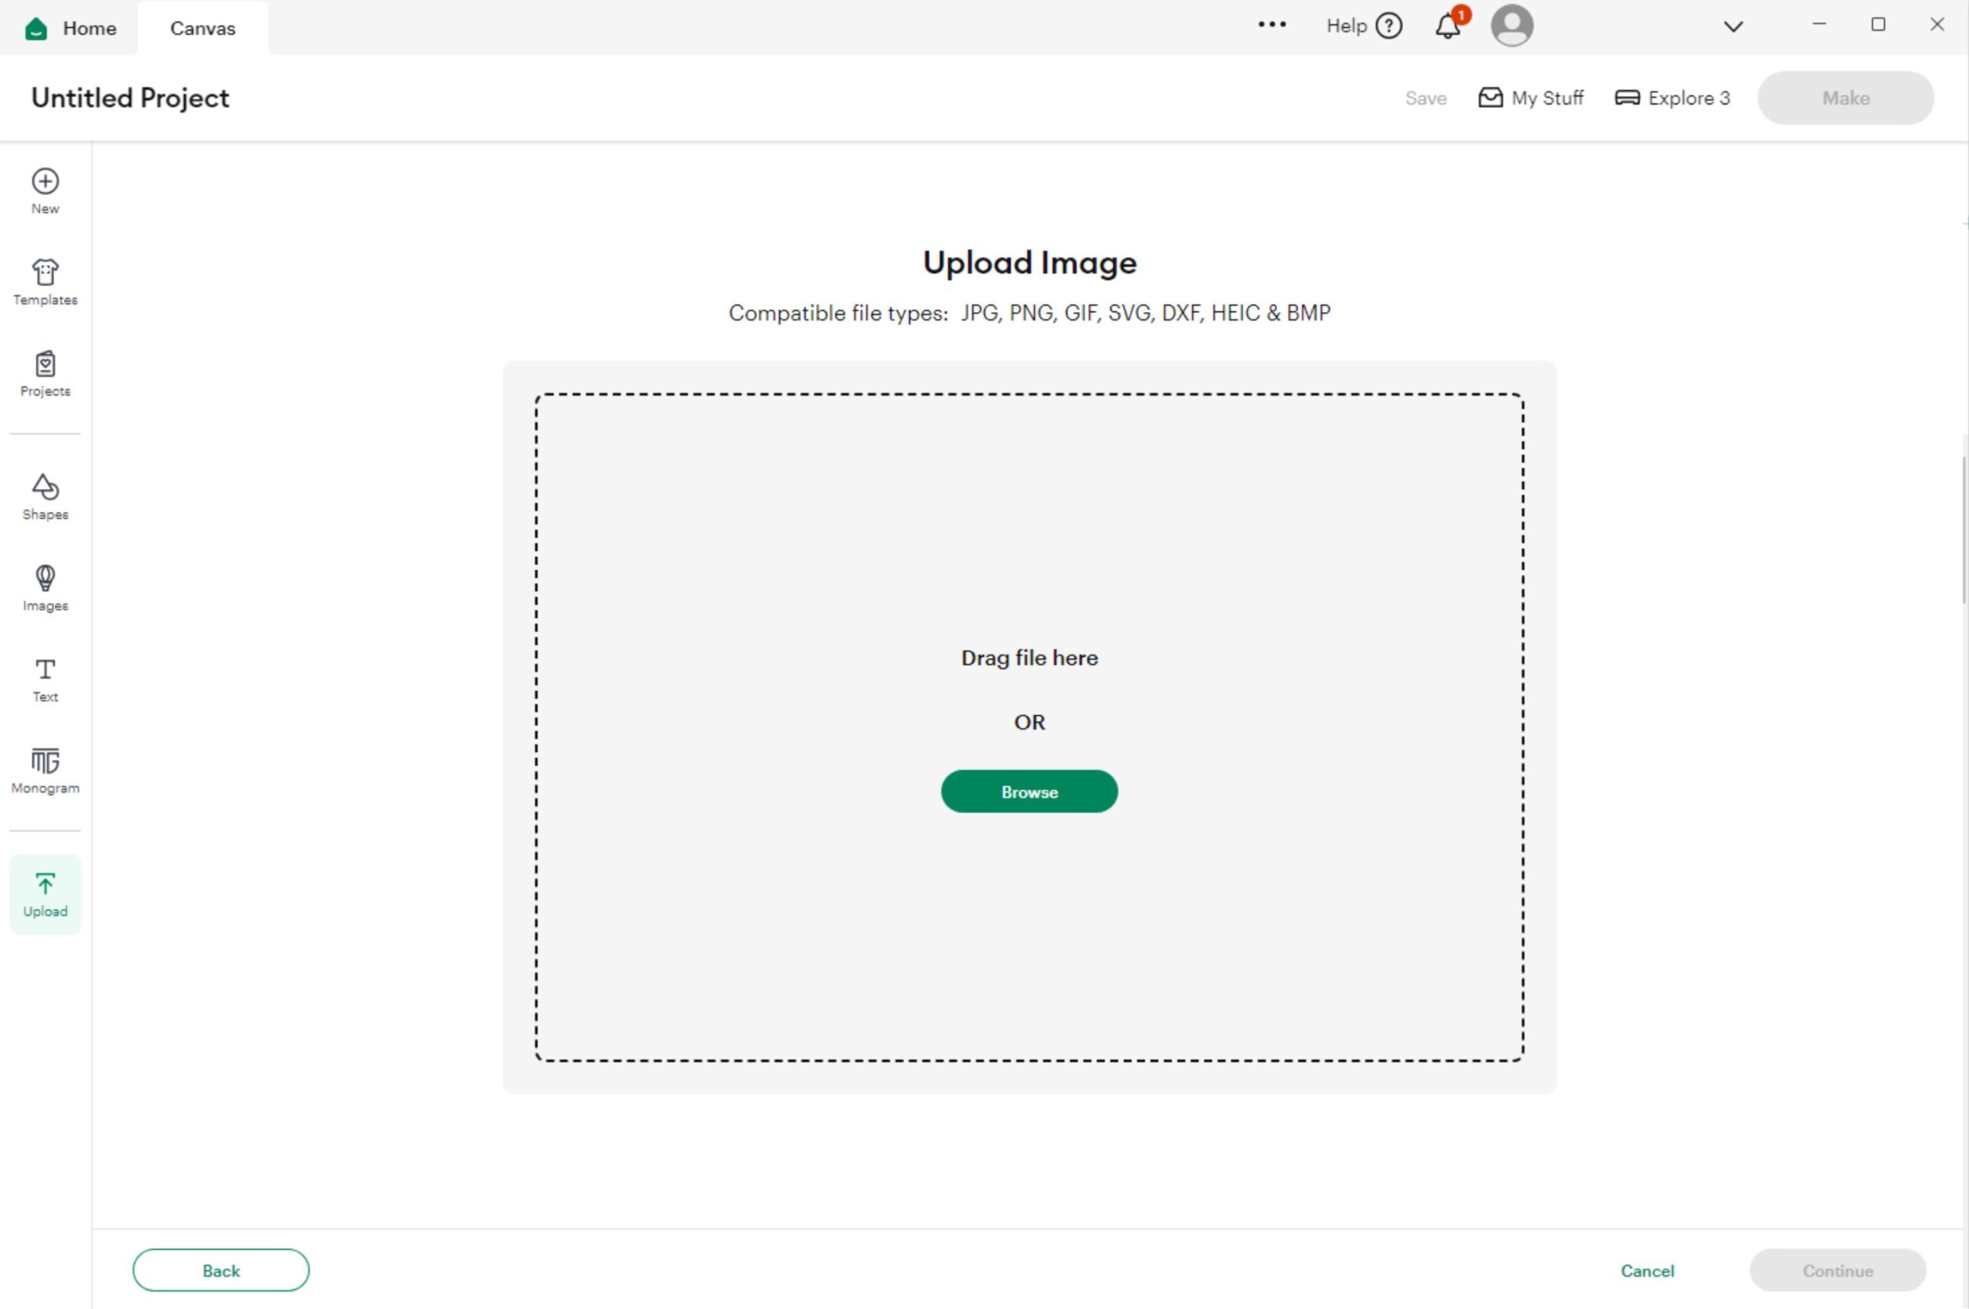
Task: Switch to the Home tab
Action: [71, 28]
